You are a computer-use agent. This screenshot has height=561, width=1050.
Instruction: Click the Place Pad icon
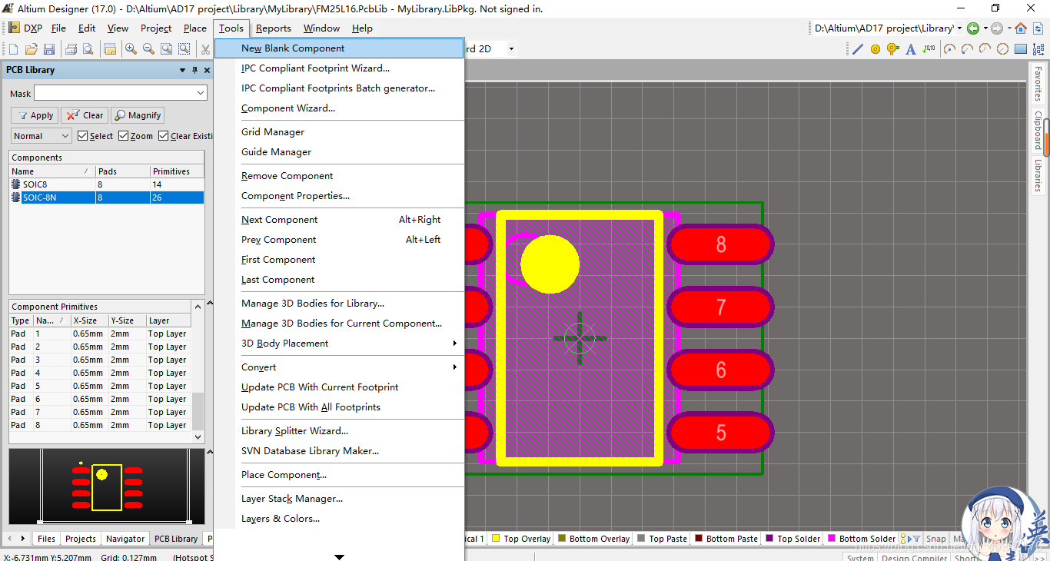(876, 49)
